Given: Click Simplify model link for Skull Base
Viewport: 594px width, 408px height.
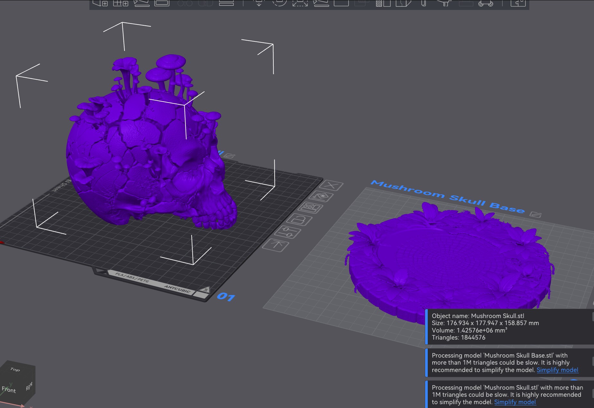Looking at the screenshot, I should click(x=557, y=370).
